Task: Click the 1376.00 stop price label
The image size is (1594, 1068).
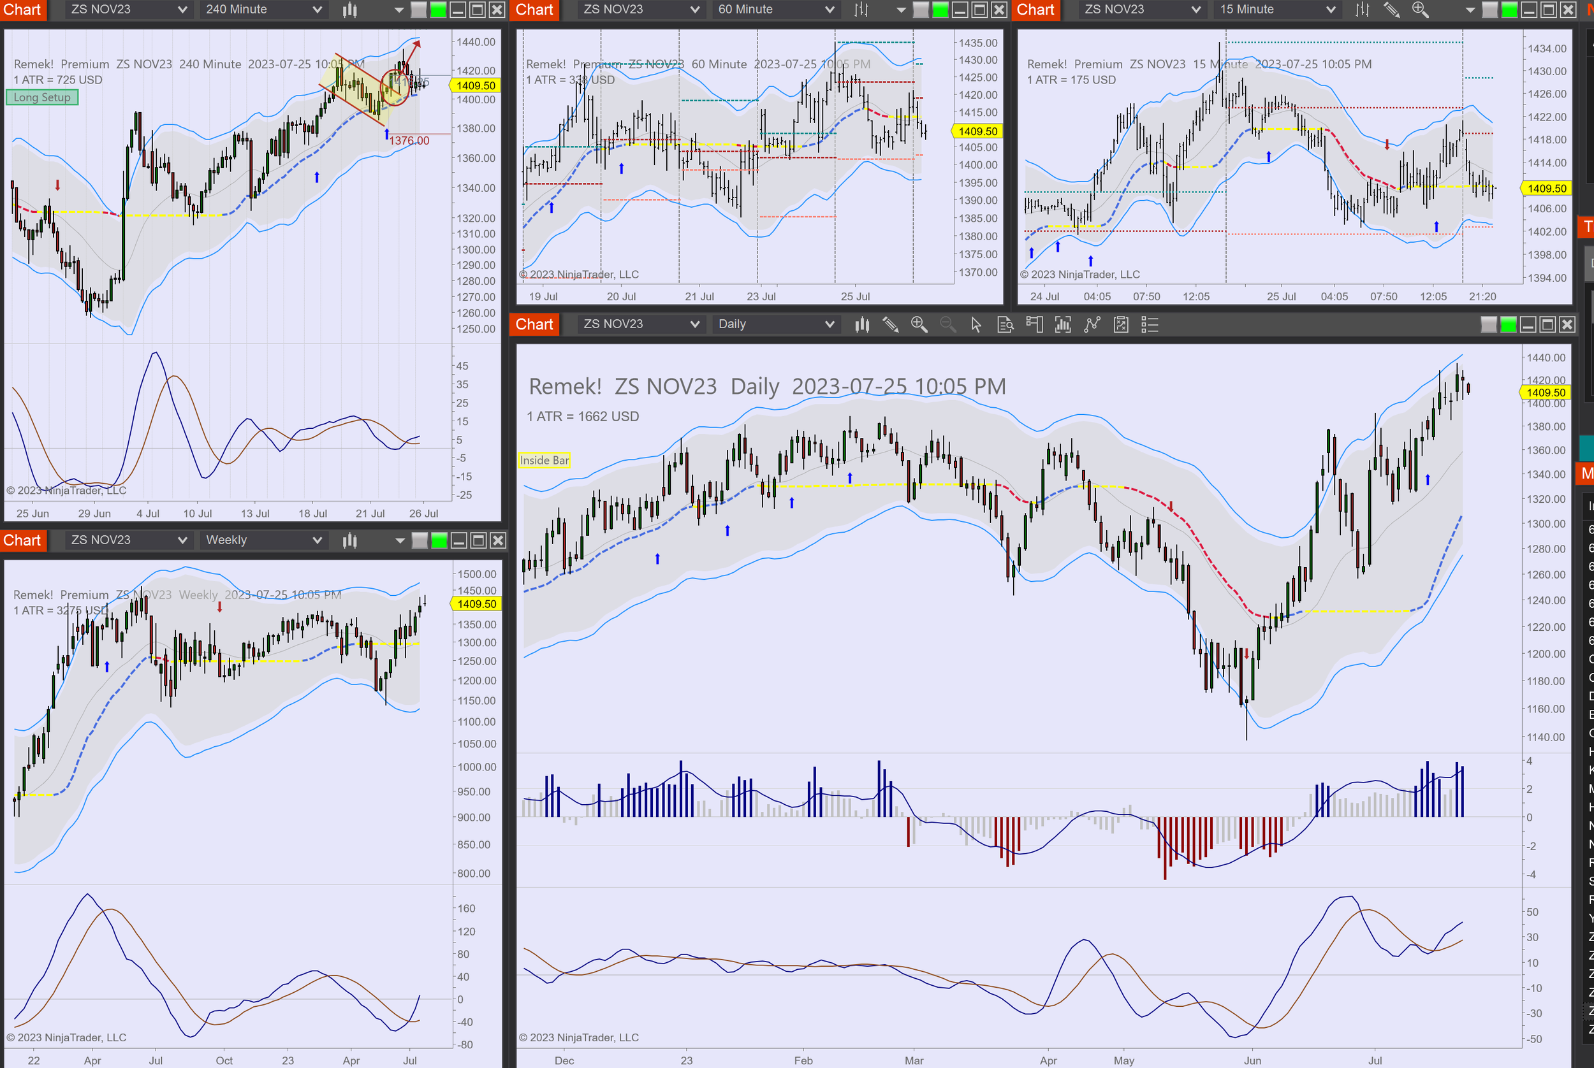Action: tap(409, 141)
